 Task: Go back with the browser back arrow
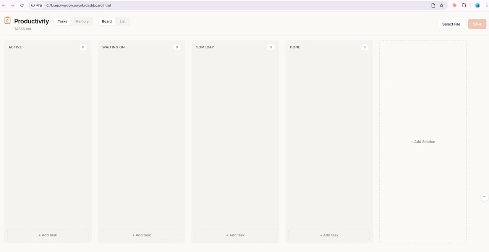pyautogui.click(x=3, y=5)
